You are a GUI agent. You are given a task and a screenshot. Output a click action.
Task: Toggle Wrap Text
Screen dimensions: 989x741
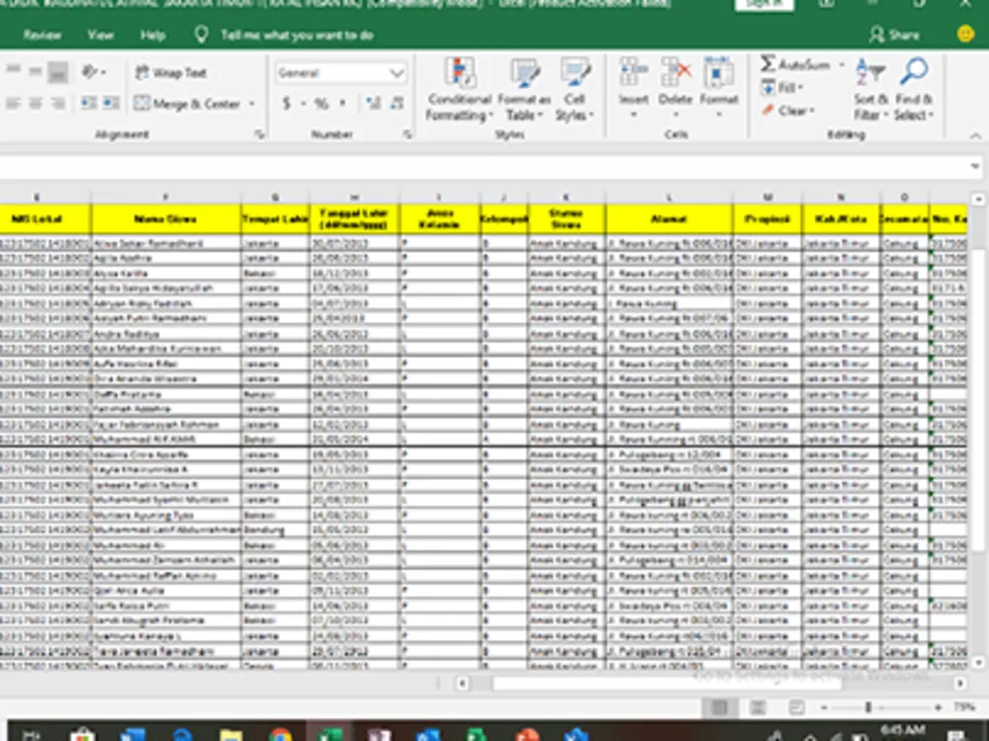(x=171, y=72)
